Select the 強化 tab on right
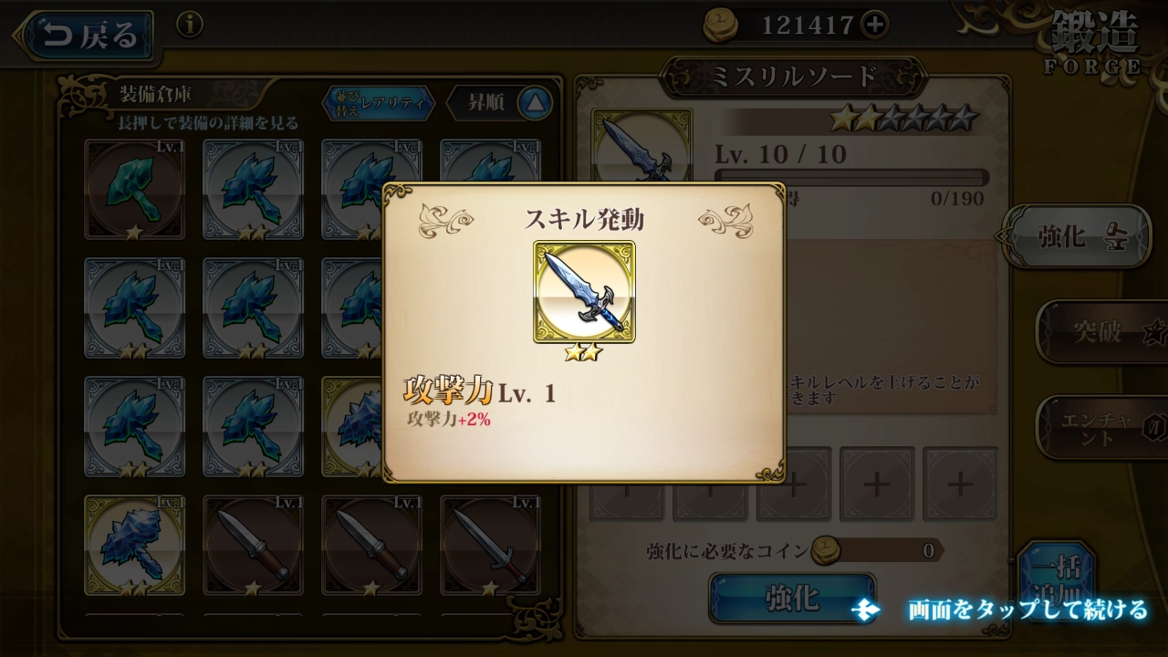This screenshot has height=657, width=1168. point(1079,237)
